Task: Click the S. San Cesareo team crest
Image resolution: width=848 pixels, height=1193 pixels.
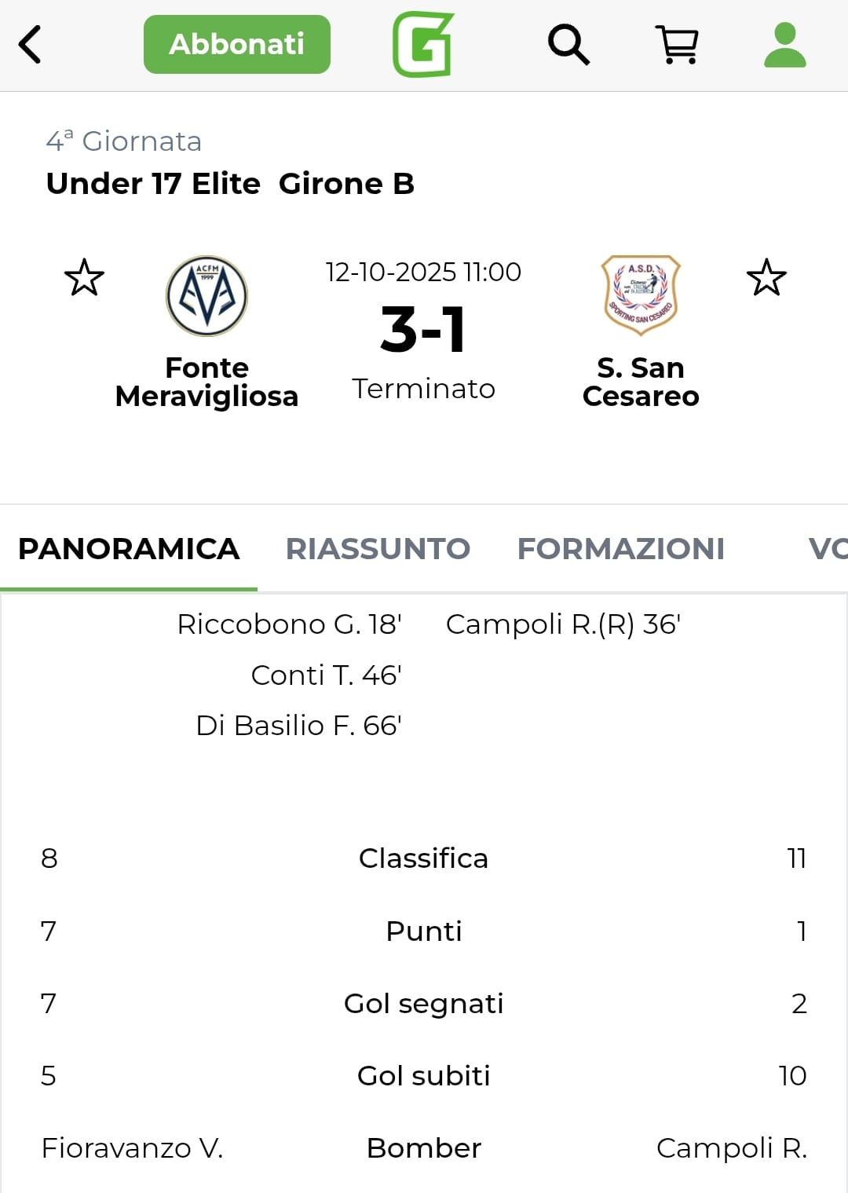Action: [641, 295]
